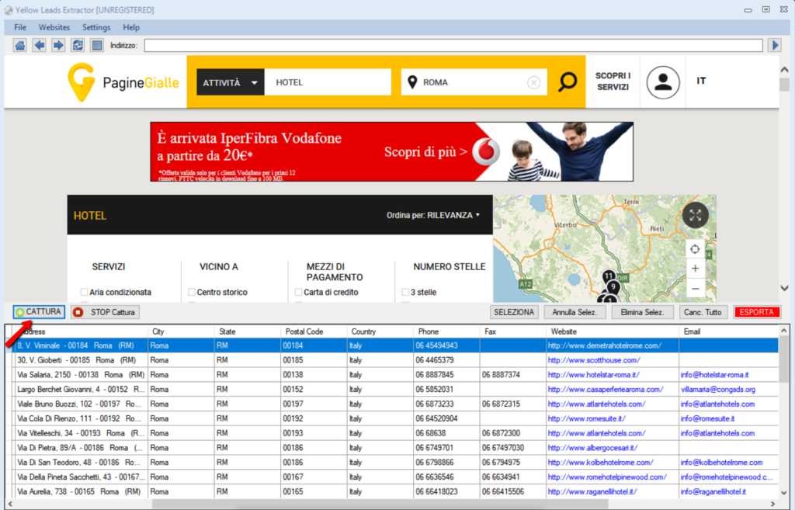This screenshot has height=510, width=795.
Task: Click the HOTEL search input field
Action: (328, 82)
